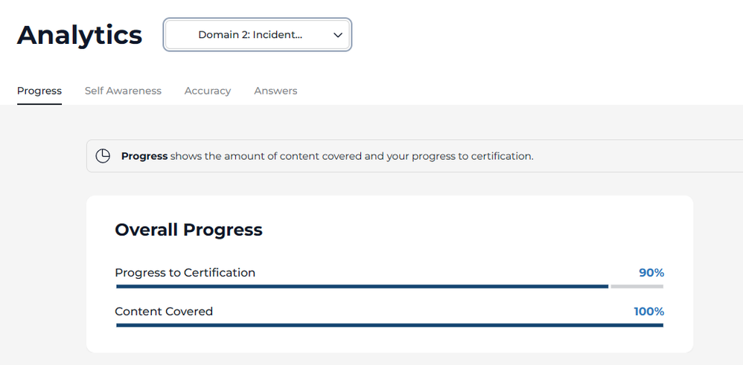Switch to the Progress tab
This screenshot has height=365, width=743.
(39, 91)
